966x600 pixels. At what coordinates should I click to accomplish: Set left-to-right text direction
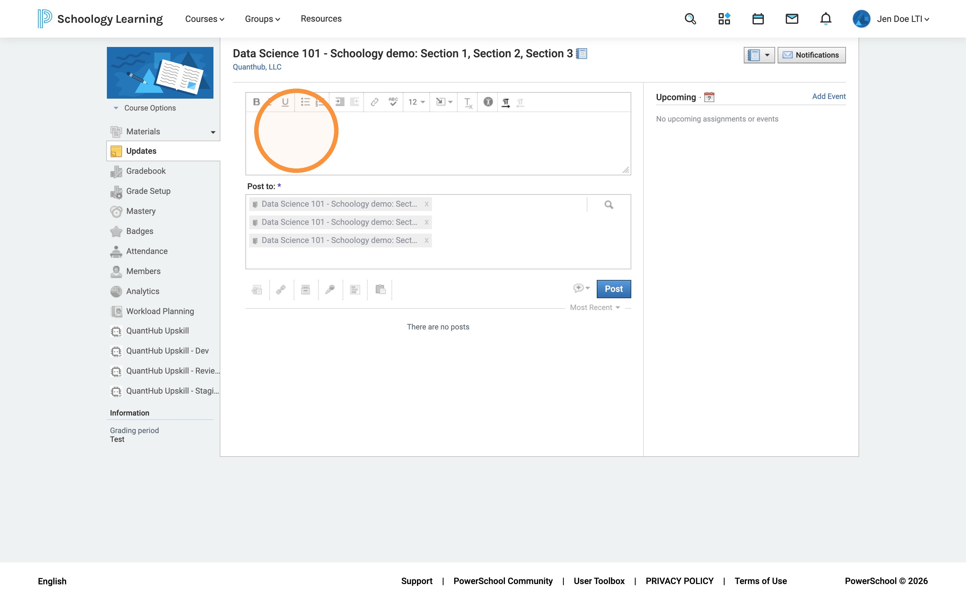point(506,102)
